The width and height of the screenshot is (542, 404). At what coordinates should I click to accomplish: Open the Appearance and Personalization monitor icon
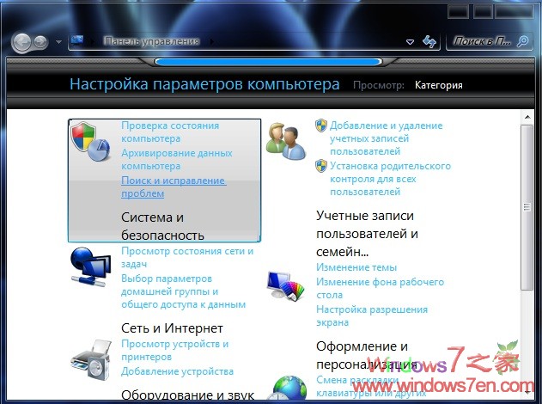pos(286,285)
